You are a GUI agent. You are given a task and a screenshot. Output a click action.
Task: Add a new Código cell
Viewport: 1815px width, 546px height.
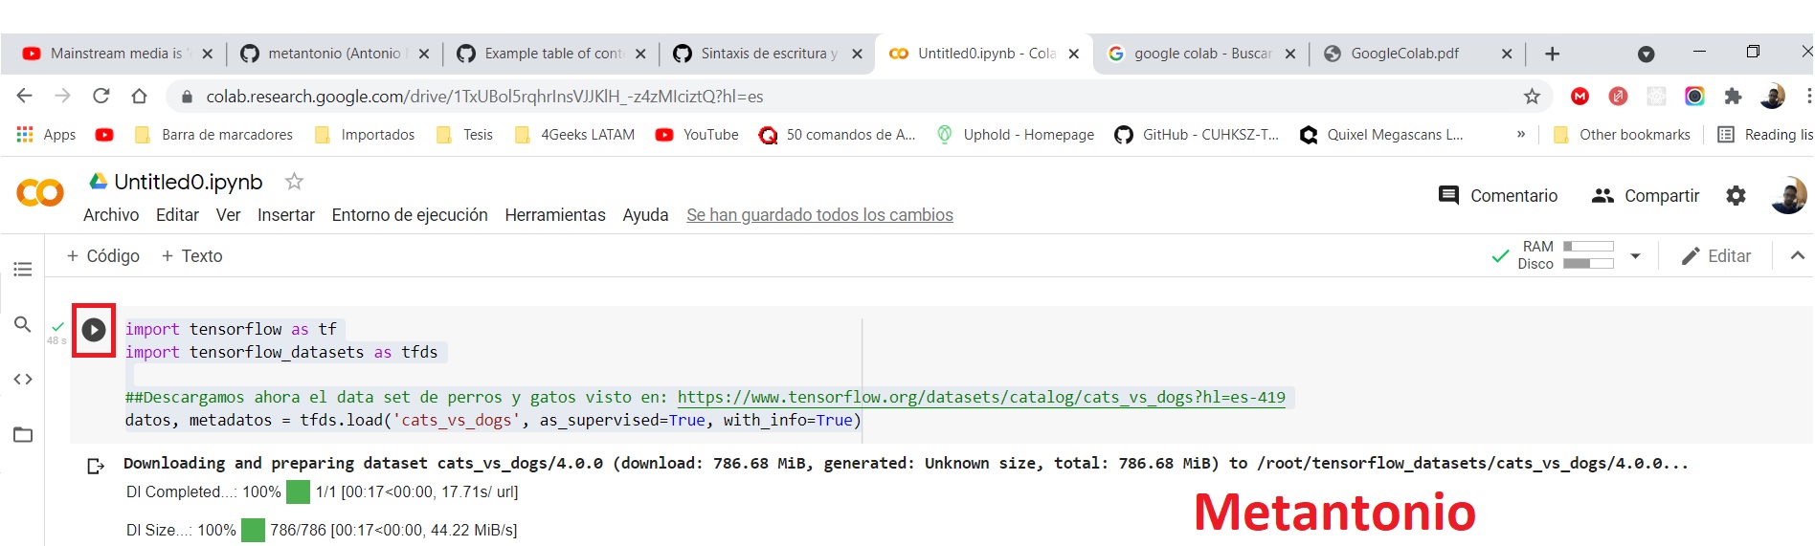pos(102,256)
